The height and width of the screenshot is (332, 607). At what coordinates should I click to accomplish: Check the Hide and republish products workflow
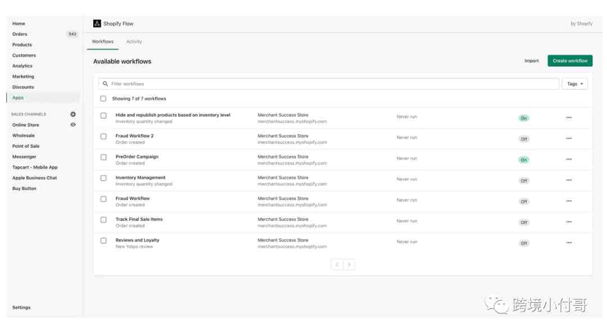pos(103,115)
